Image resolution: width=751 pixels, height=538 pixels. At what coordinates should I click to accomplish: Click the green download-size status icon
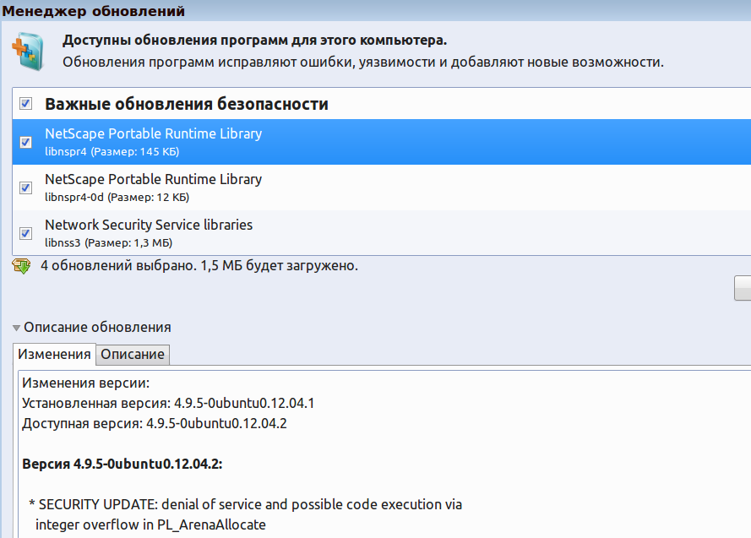pos(21,266)
